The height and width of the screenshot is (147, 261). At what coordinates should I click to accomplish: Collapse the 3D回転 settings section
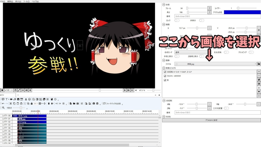coord(164,101)
